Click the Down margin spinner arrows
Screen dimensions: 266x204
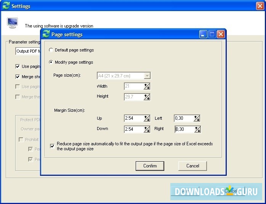tap(147, 129)
